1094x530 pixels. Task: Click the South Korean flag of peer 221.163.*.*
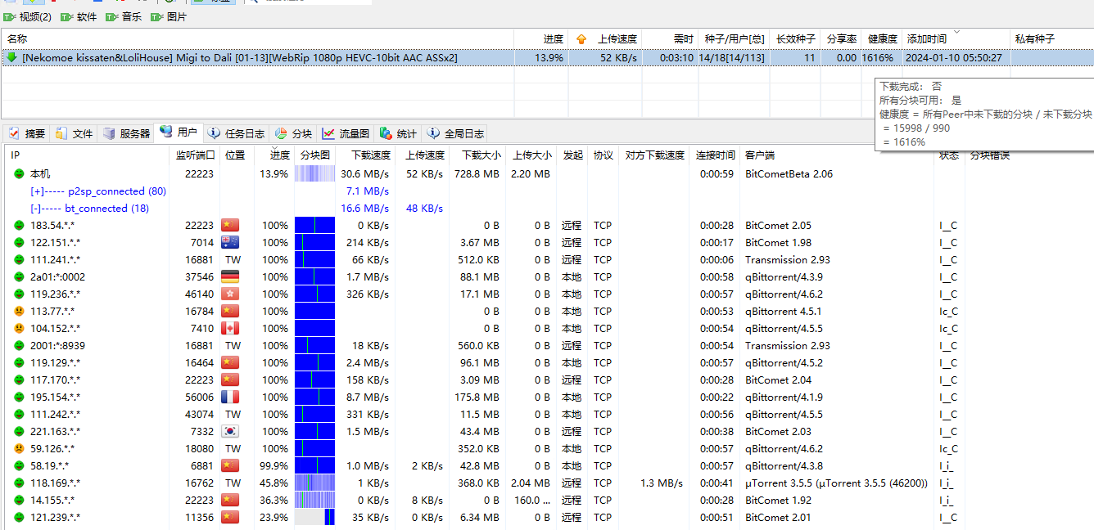click(230, 432)
